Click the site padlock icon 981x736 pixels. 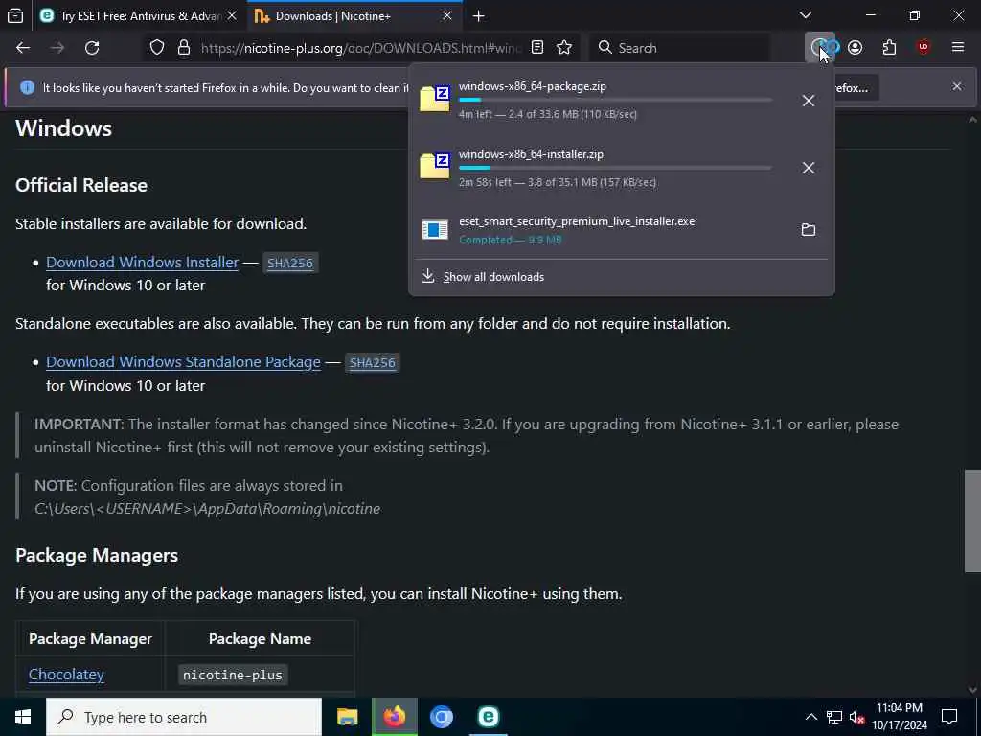click(x=184, y=48)
